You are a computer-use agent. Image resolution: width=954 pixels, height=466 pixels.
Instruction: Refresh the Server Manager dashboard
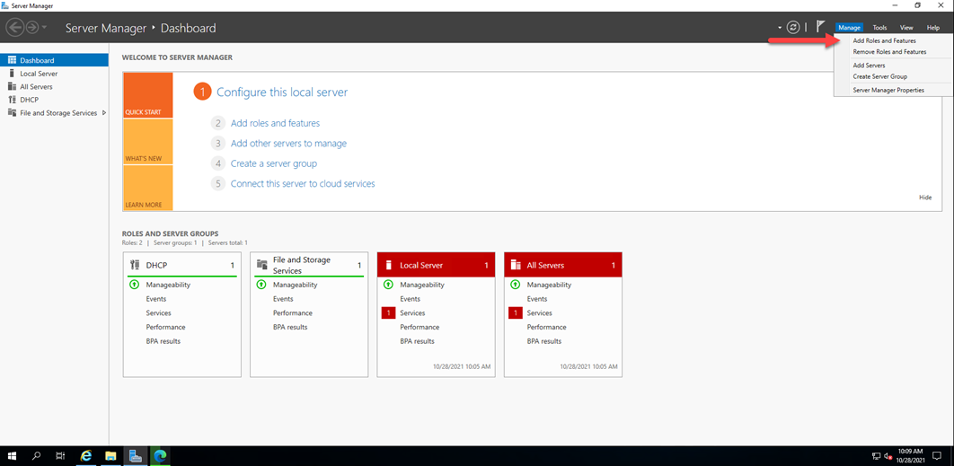tap(793, 27)
